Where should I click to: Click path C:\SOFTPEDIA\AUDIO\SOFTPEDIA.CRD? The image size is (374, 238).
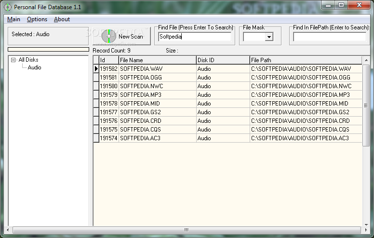[300, 121]
